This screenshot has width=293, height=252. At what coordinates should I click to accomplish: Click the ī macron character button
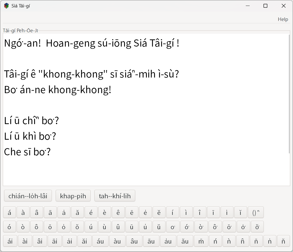click(213, 212)
